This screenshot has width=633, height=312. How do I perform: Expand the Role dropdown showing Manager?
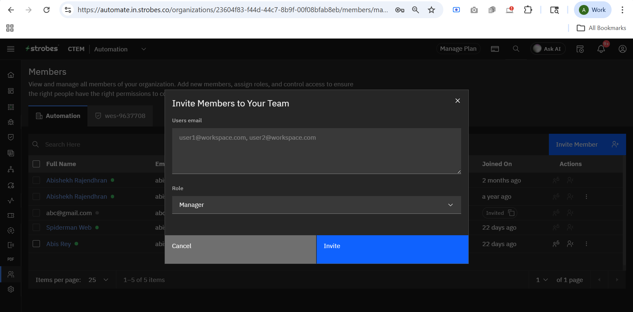[x=316, y=205]
